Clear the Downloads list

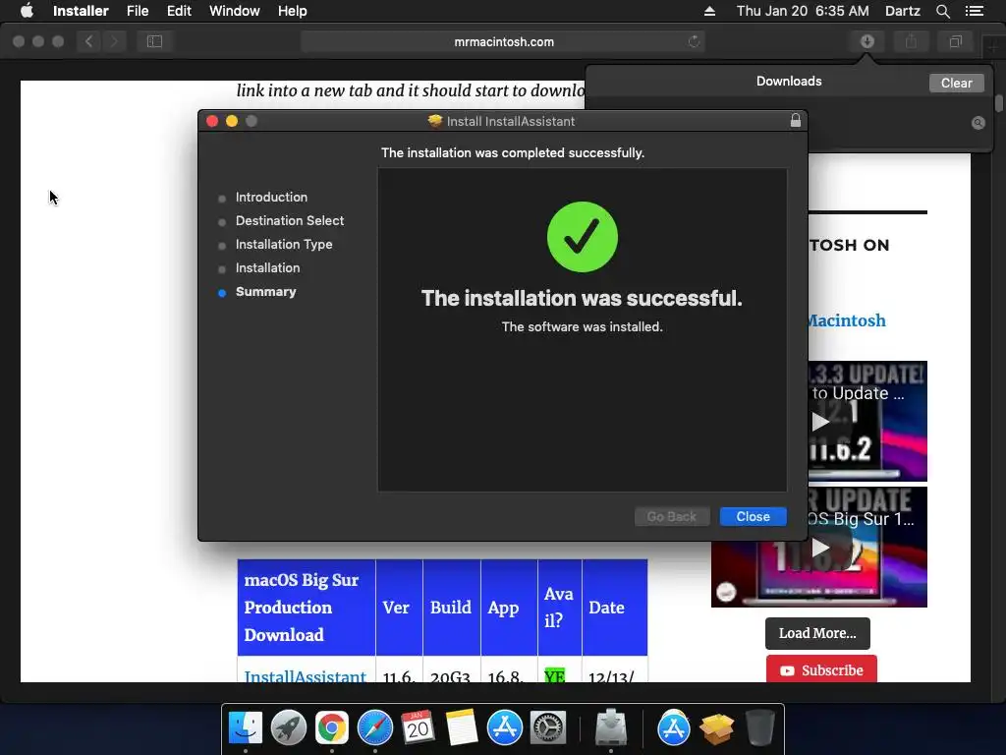(x=956, y=83)
